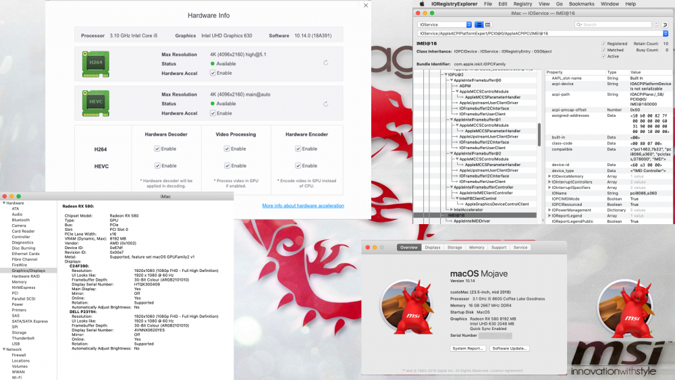Switch to the Storage tab

(454, 248)
